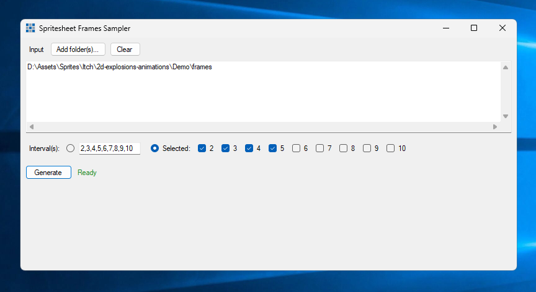
Task: Uncheck interval 3 checkbox
Action: 225,148
